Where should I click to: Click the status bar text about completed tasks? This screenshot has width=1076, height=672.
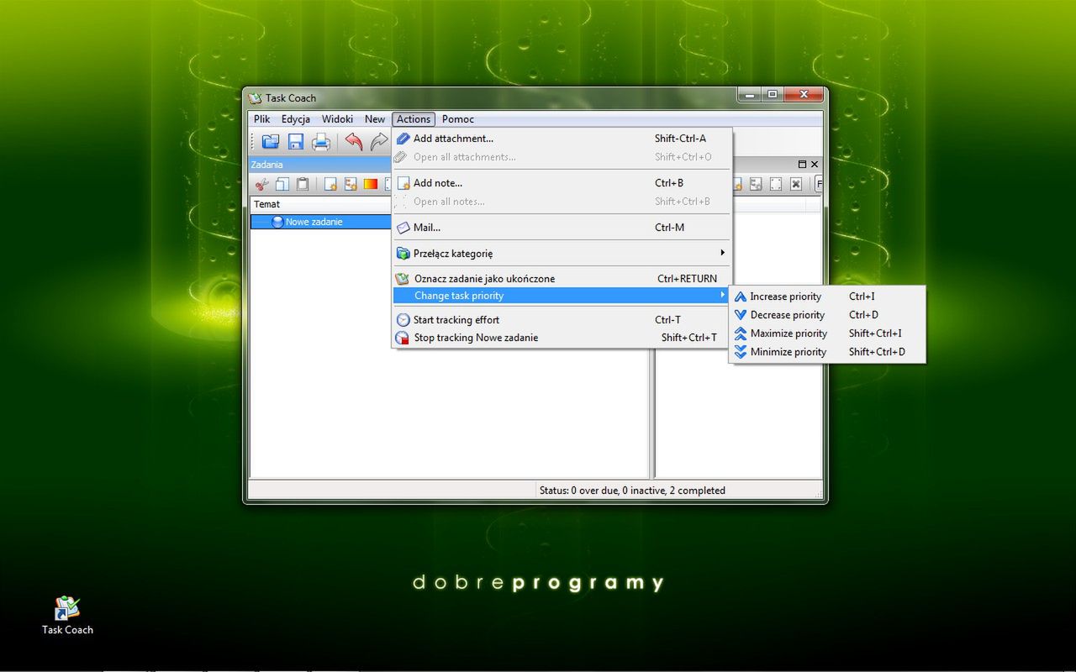(x=632, y=491)
